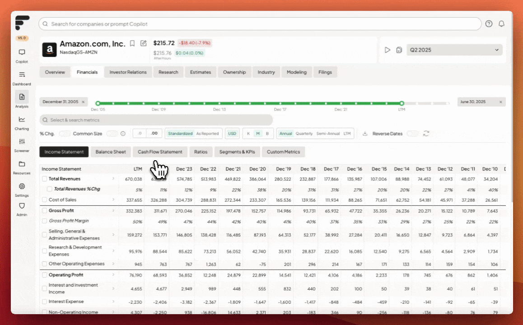Open the Custom Metrics tab

(284, 152)
